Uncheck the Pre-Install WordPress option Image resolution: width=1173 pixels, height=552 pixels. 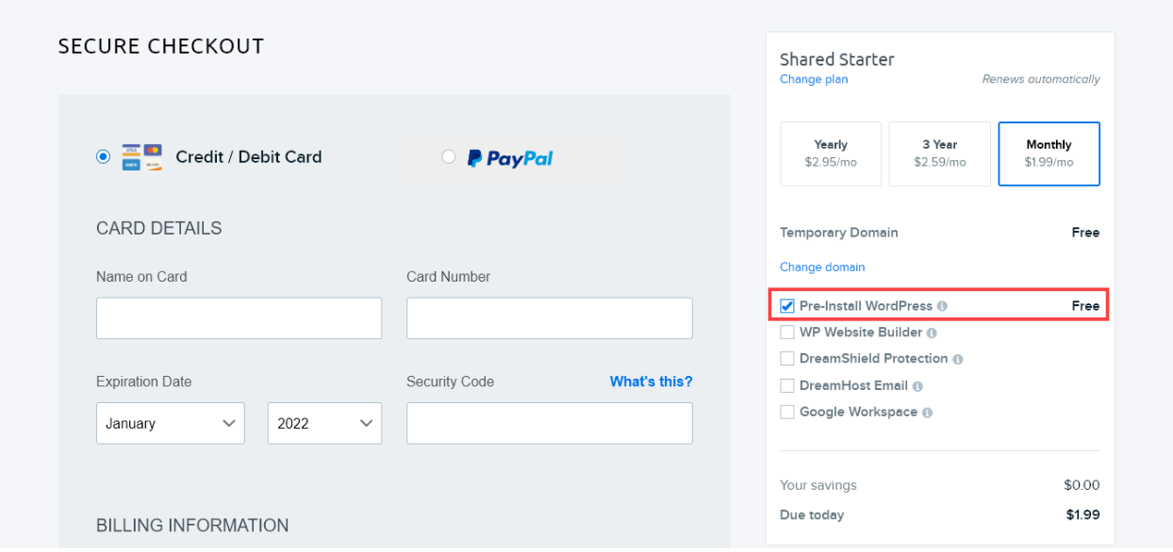pyautogui.click(x=787, y=305)
